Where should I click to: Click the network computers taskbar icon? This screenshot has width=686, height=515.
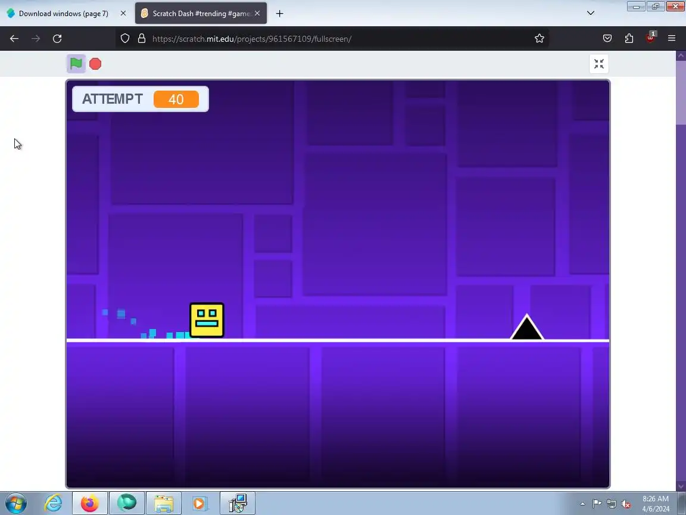pyautogui.click(x=238, y=503)
